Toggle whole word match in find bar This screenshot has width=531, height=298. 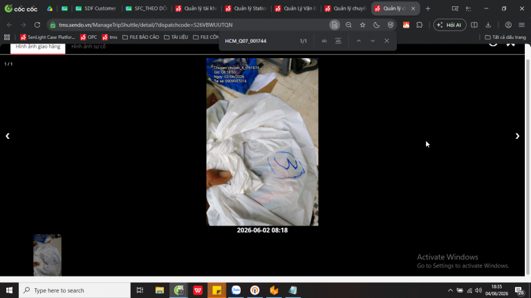point(338,41)
